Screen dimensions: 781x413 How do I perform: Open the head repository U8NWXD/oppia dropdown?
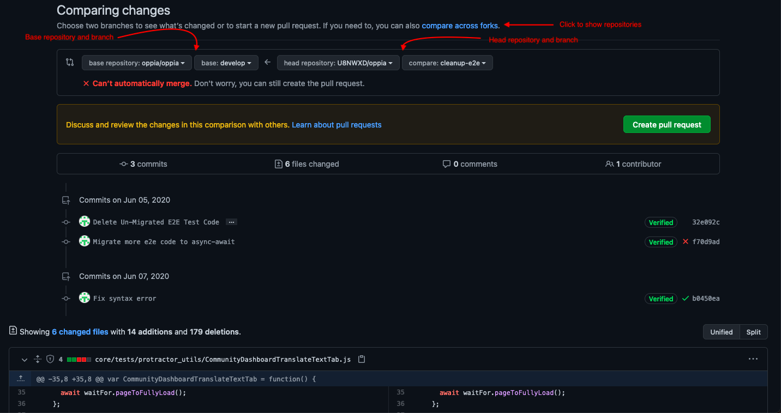338,63
